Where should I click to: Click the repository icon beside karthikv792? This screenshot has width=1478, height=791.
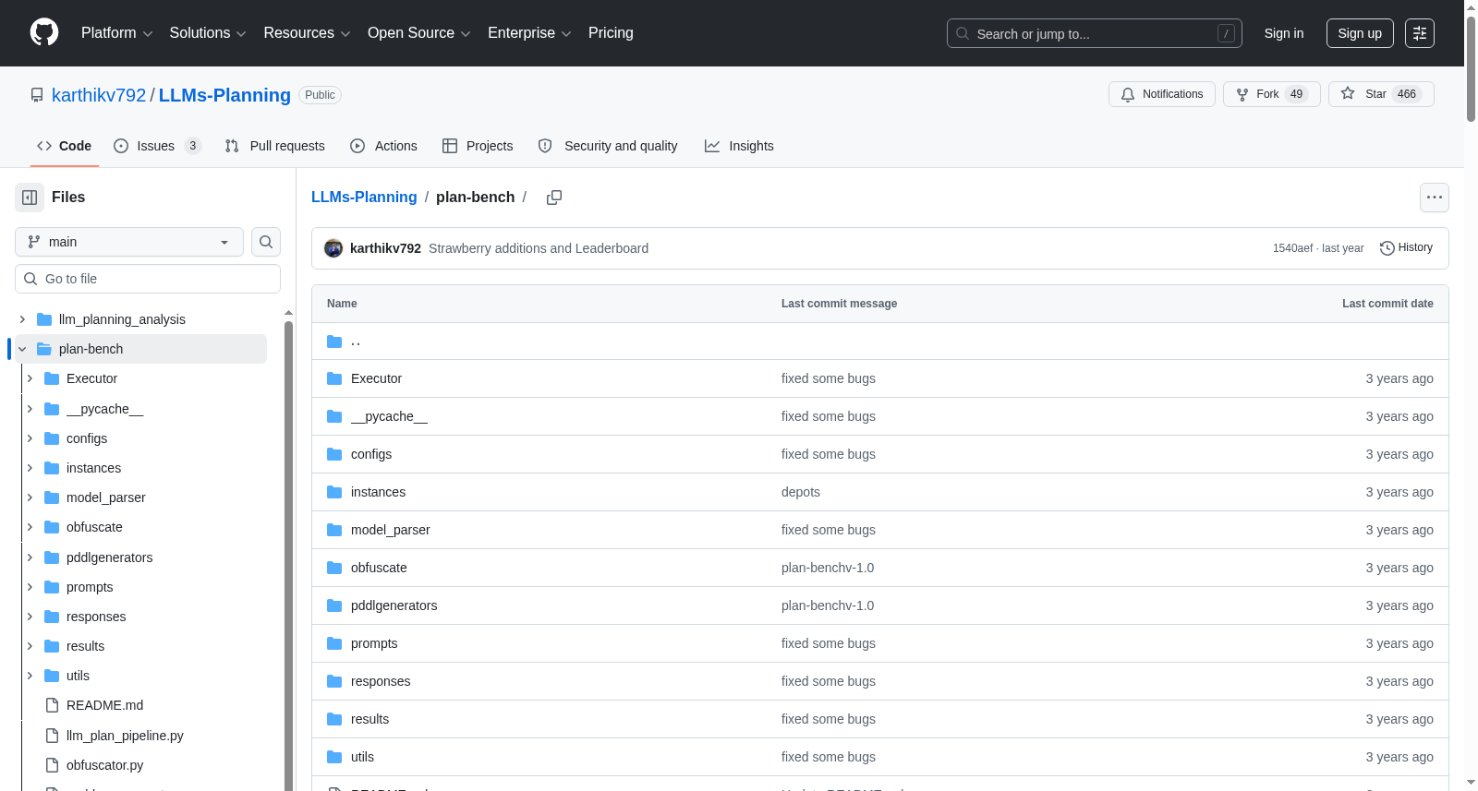pyautogui.click(x=37, y=95)
